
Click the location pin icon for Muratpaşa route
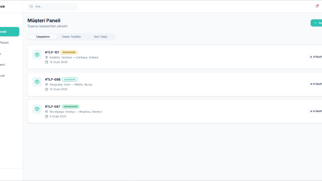[46, 112]
